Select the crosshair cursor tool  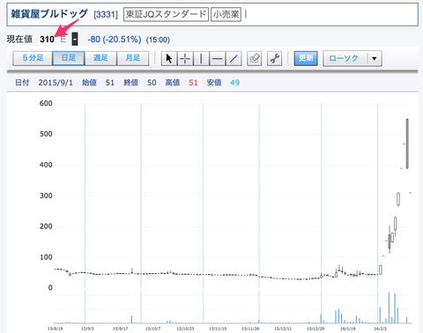pos(185,58)
